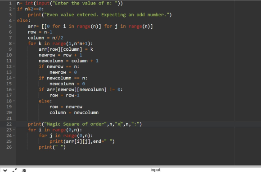Fold the for-k loop at line 8

[14, 44]
